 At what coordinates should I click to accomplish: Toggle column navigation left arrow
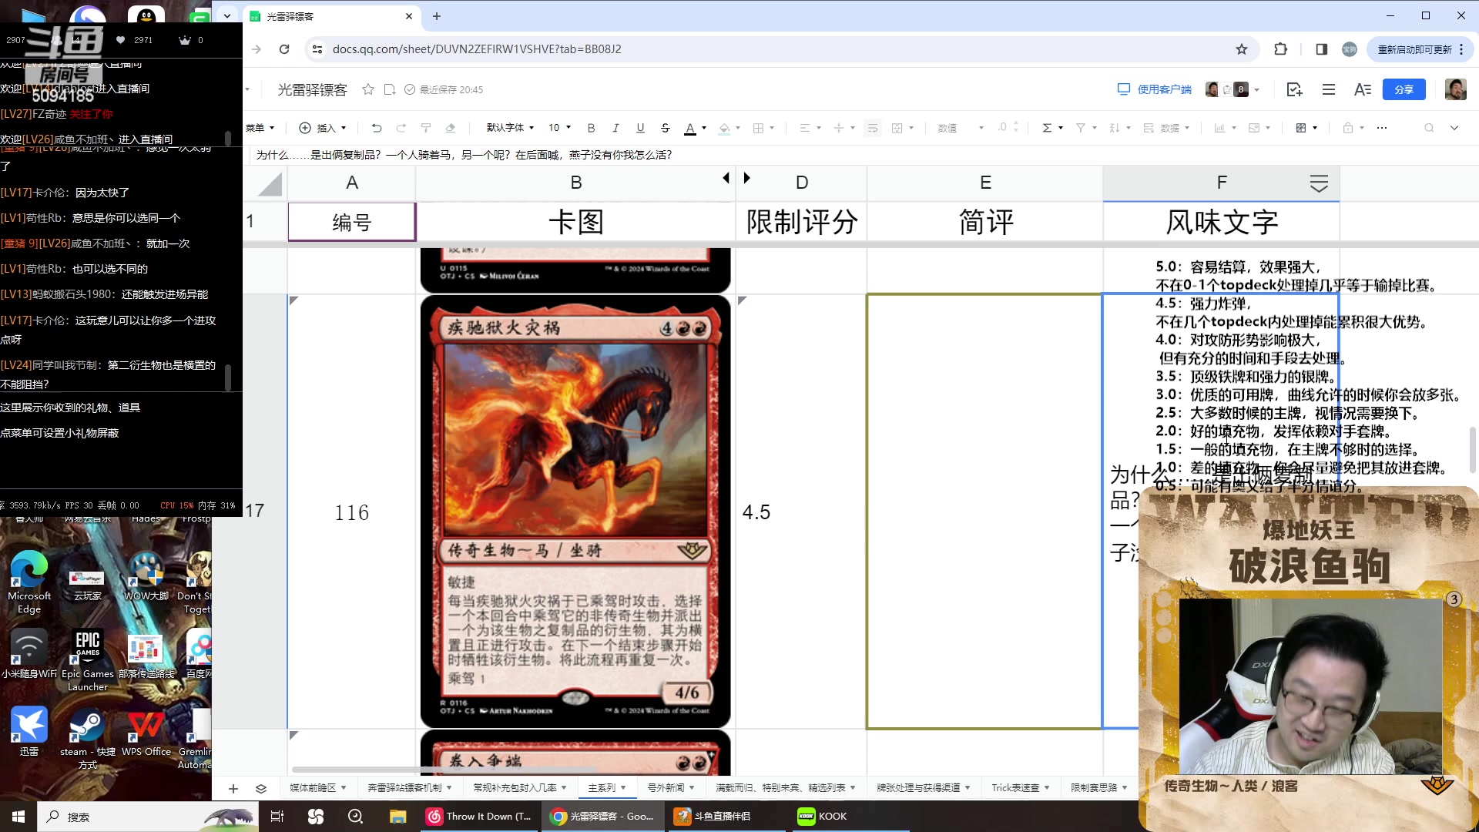tap(726, 178)
